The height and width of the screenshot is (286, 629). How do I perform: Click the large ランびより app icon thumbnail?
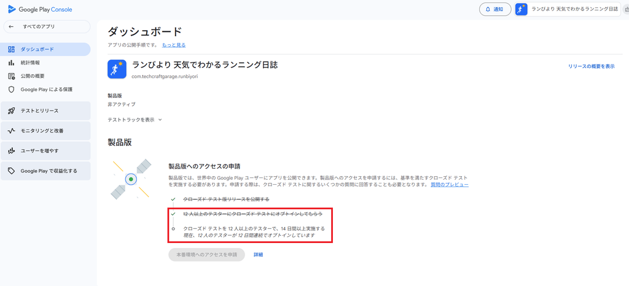(117, 69)
